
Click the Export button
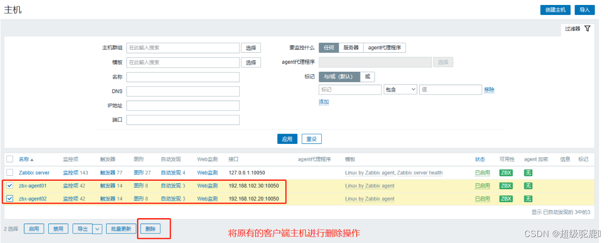(83, 229)
